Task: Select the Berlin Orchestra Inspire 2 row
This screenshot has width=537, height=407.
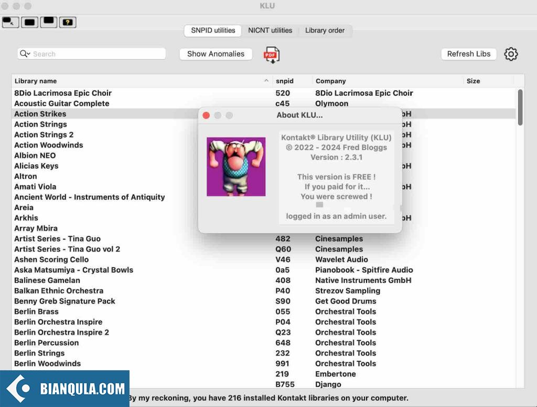Action: 264,332
